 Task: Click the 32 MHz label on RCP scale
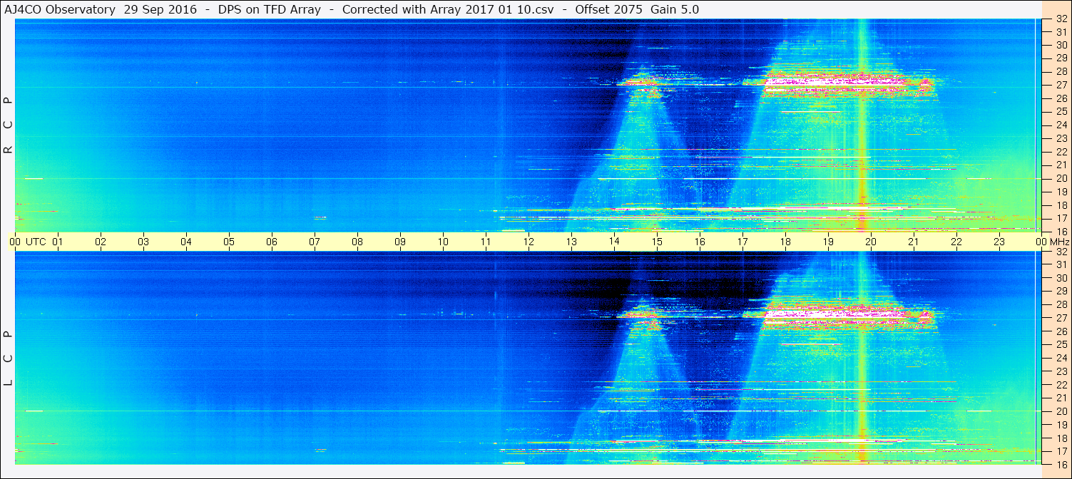[x=1061, y=19]
